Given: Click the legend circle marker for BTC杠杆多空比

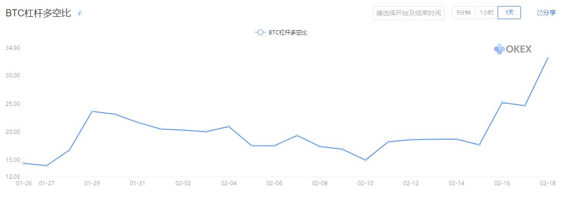Looking at the screenshot, I should pos(260,33).
